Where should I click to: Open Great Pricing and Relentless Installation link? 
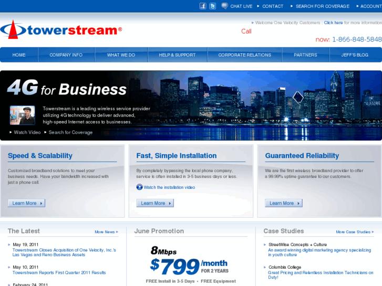[x=321, y=275]
